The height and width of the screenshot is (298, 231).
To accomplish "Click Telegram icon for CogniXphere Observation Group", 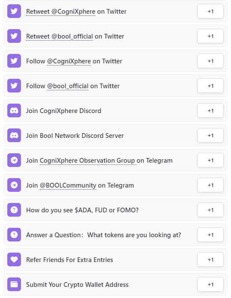I will click(x=14, y=160).
